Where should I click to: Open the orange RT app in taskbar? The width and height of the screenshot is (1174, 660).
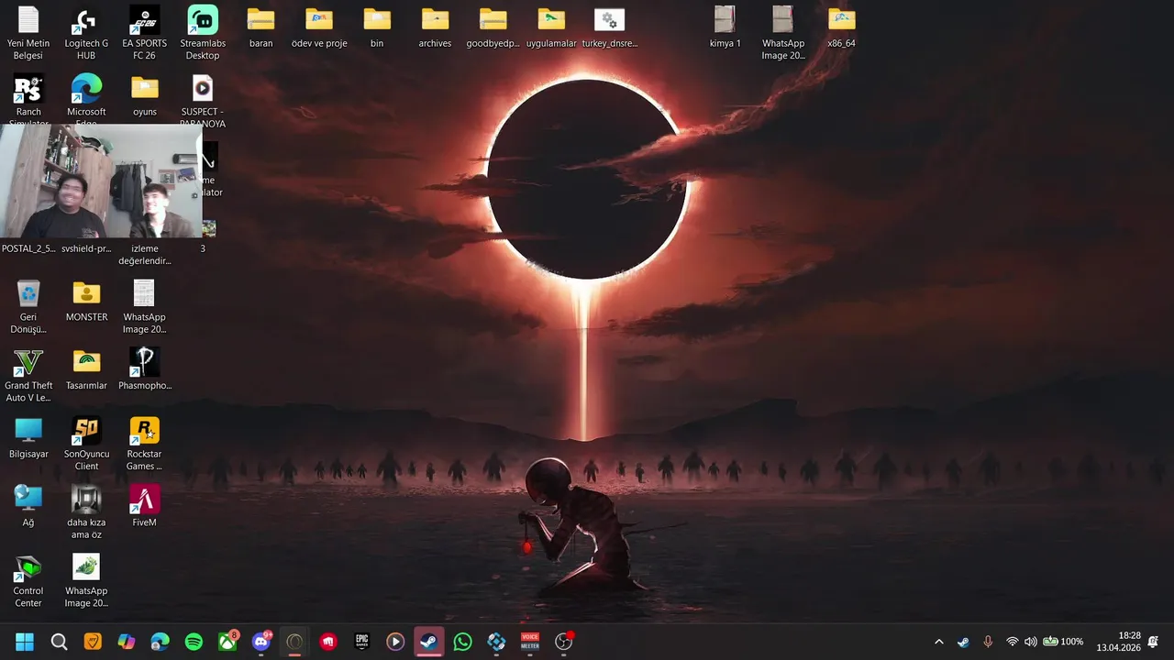93,642
